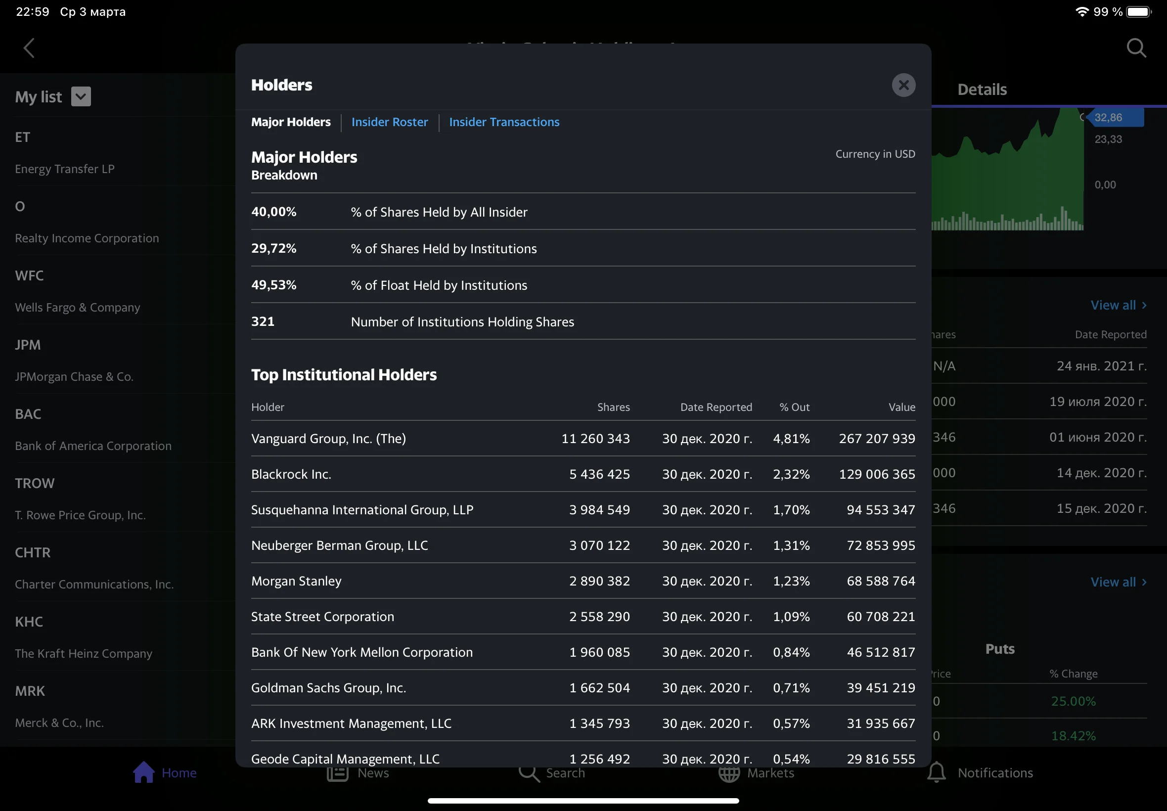Tap the search magnifier icon at top right
Viewport: 1167px width, 811px height.
point(1136,48)
